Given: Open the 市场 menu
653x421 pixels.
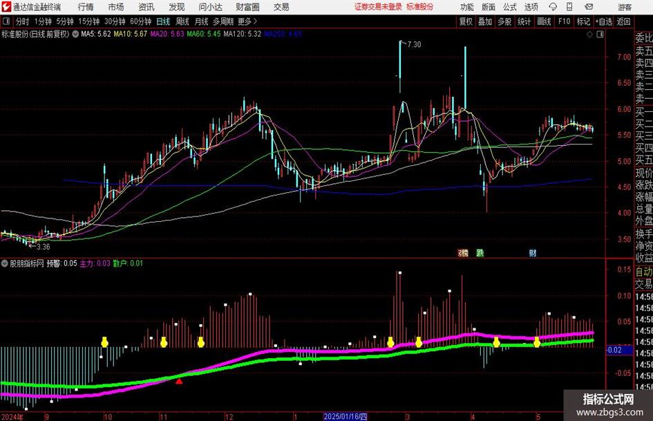Looking at the screenshot, I should 116,7.
